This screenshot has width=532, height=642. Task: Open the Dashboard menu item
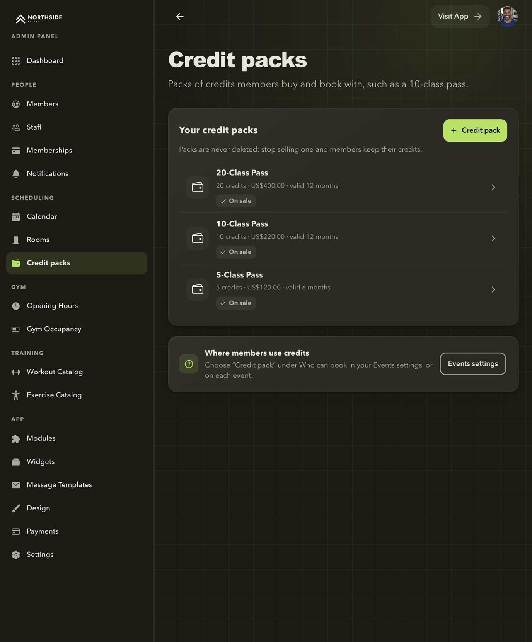(x=77, y=61)
